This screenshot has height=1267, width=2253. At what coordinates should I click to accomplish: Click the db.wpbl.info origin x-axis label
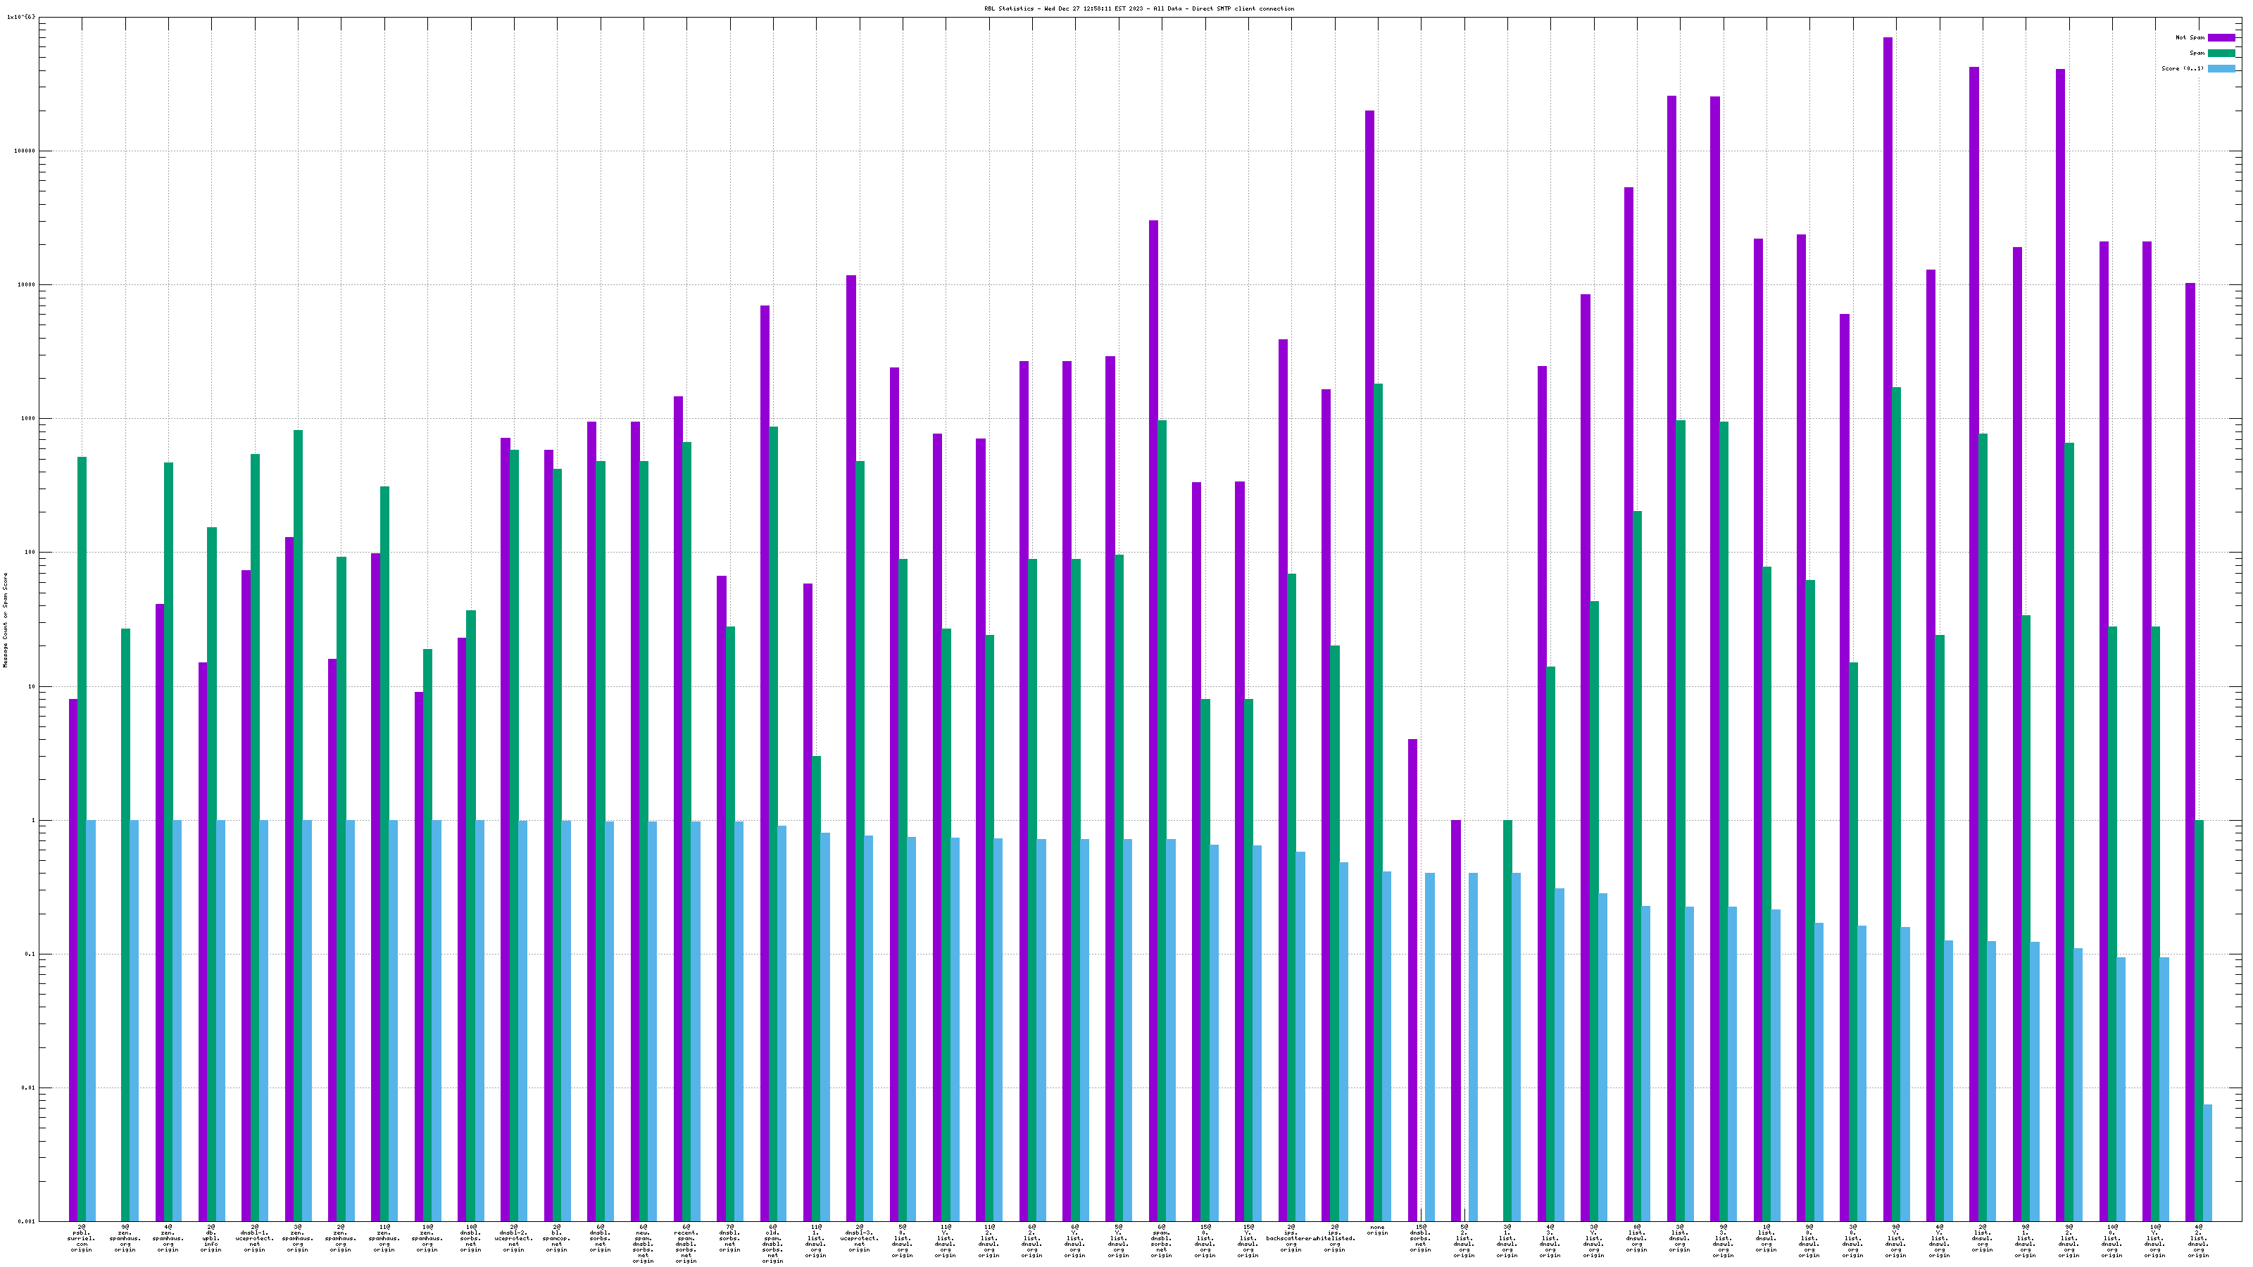(x=211, y=1238)
